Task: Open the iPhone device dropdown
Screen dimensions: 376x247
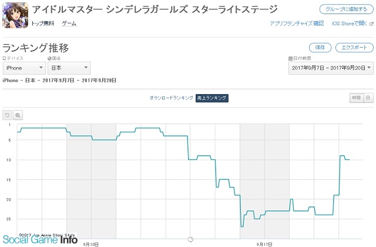Action: pyautogui.click(x=24, y=68)
